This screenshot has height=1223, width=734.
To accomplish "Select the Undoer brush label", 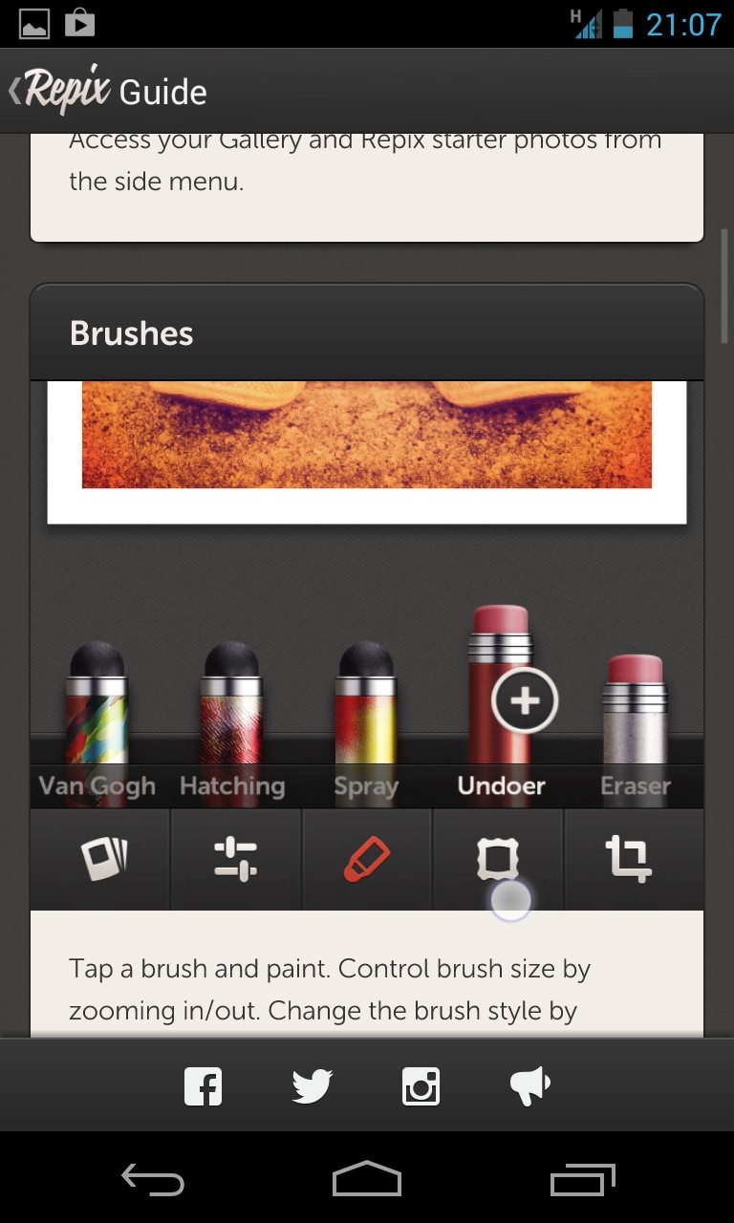I will [501, 786].
